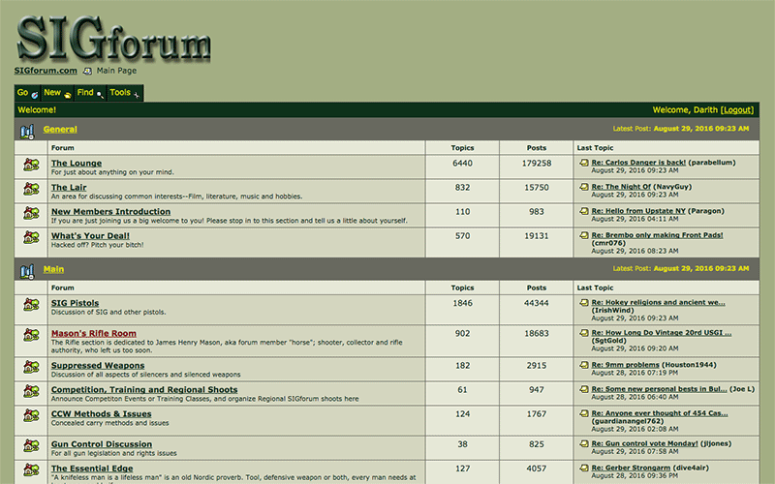Image resolution: width=775 pixels, height=484 pixels.
Task: Open 'Re: Brembo only making Front Pads!' topic
Action: coord(658,235)
